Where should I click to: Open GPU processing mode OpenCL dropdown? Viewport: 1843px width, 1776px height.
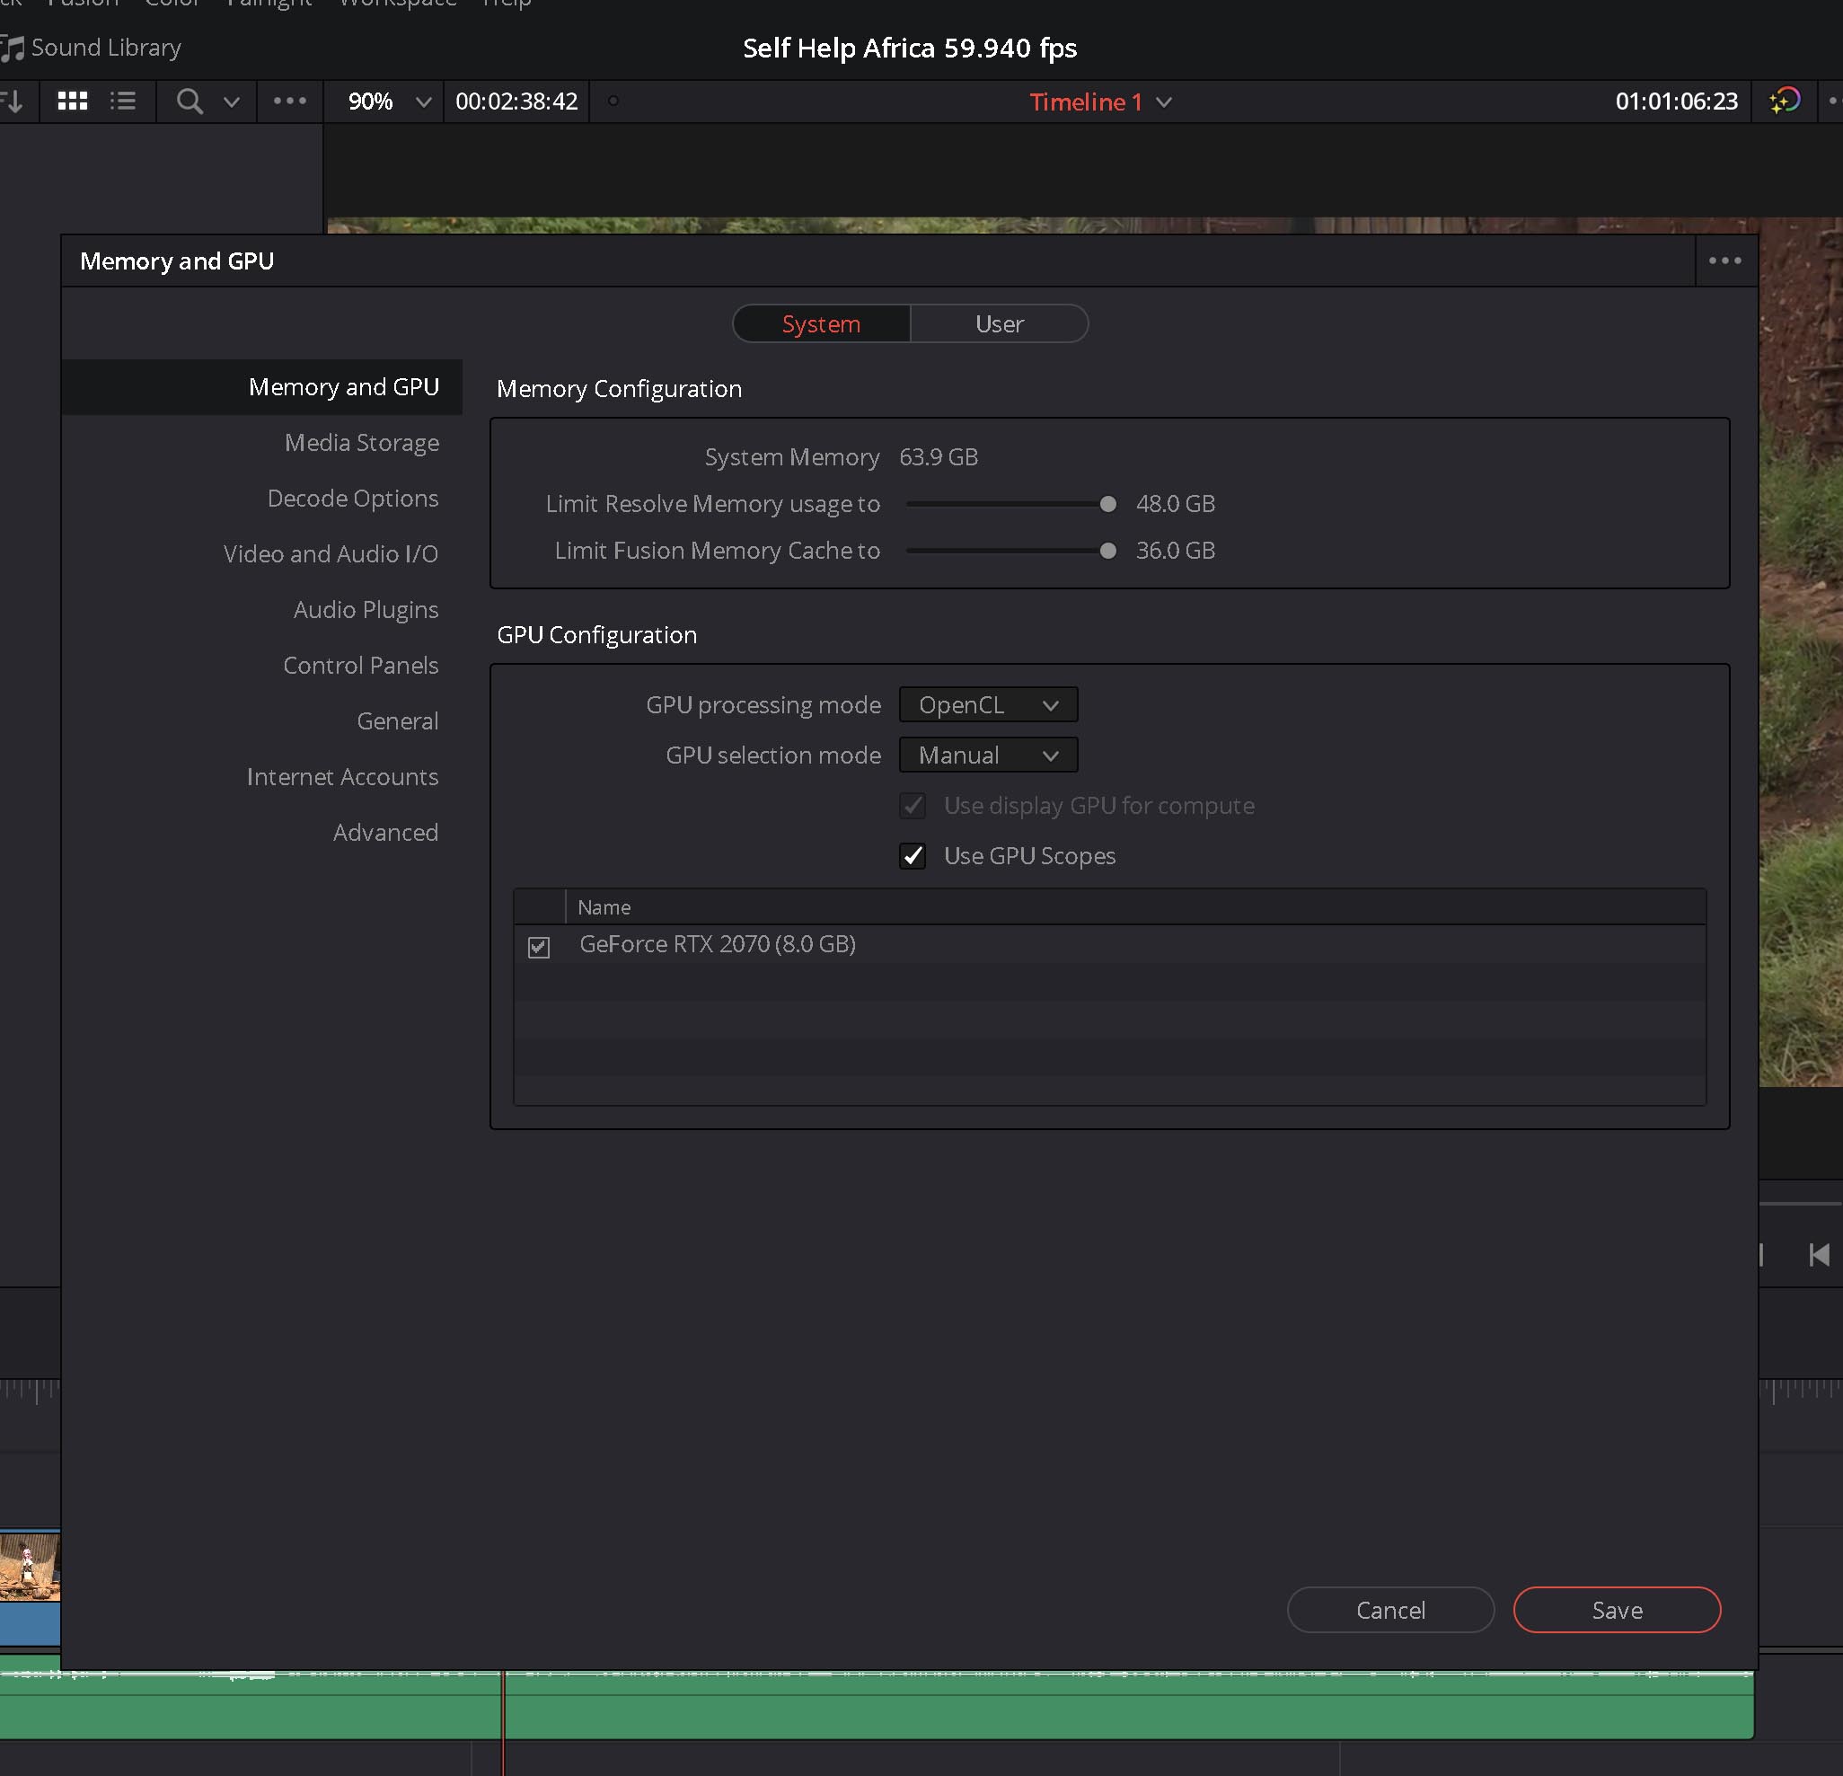pyautogui.click(x=988, y=704)
